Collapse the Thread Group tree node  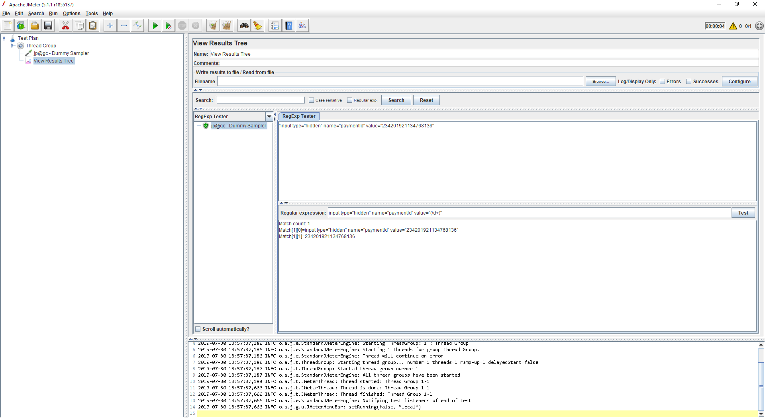[x=12, y=46]
